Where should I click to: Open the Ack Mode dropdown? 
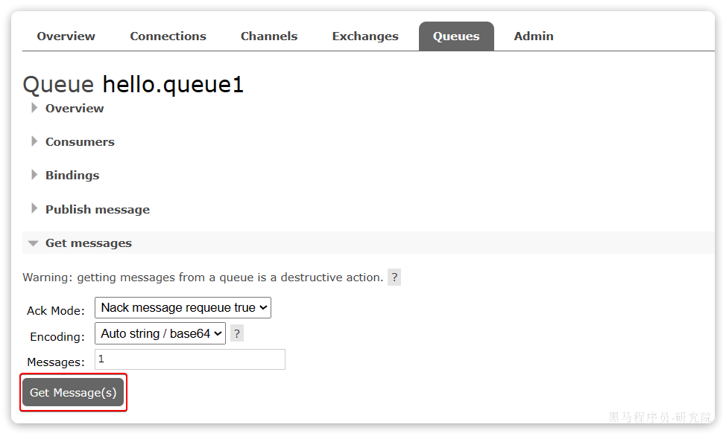coord(183,308)
